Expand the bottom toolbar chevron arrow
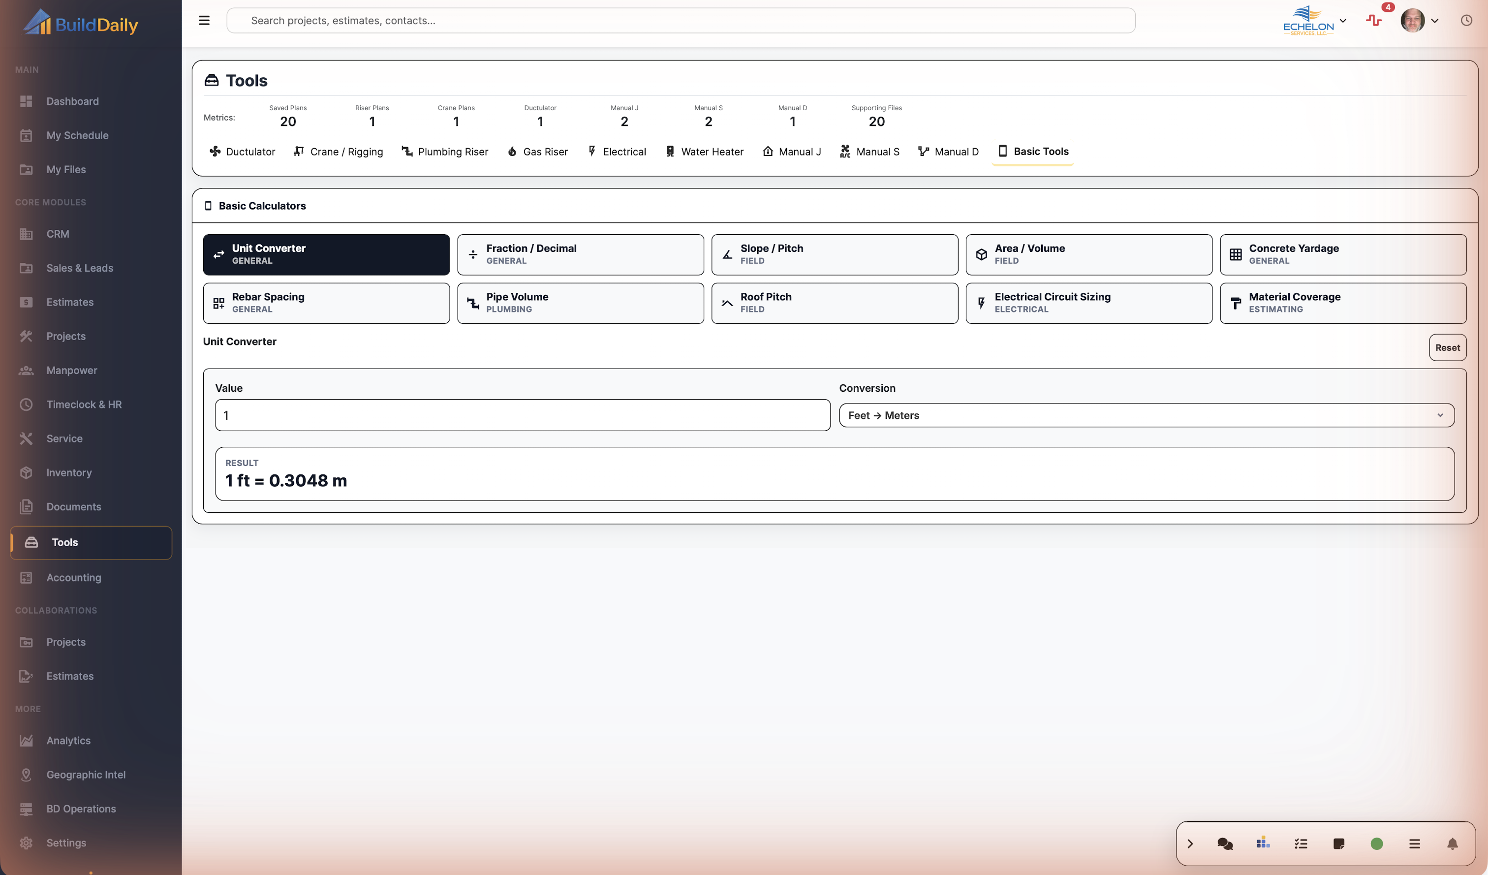Image resolution: width=1488 pixels, height=875 pixels. tap(1190, 844)
